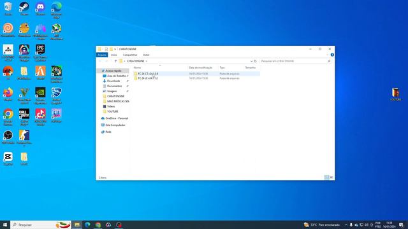Open the EA app desktop shortcut
The height and width of the screenshot is (229, 408).
[x=8, y=73]
